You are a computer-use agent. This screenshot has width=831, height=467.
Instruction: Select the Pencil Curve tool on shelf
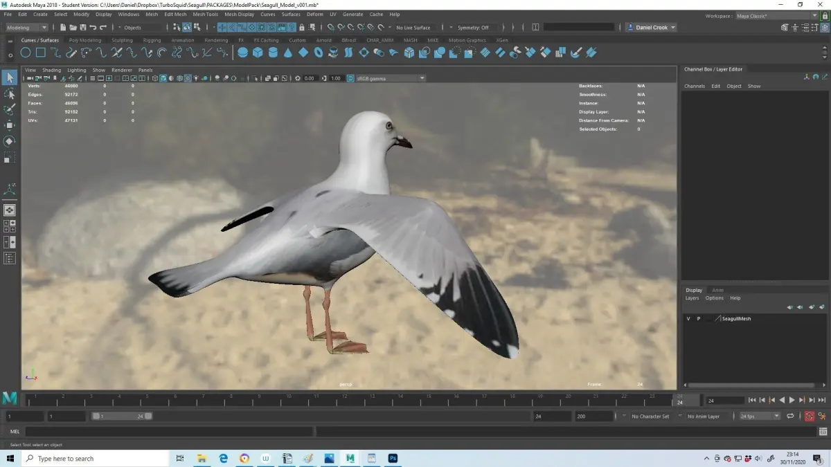(x=71, y=53)
